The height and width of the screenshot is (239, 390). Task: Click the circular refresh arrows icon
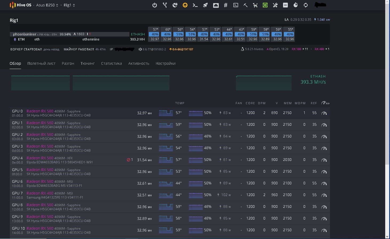(x=306, y=5)
